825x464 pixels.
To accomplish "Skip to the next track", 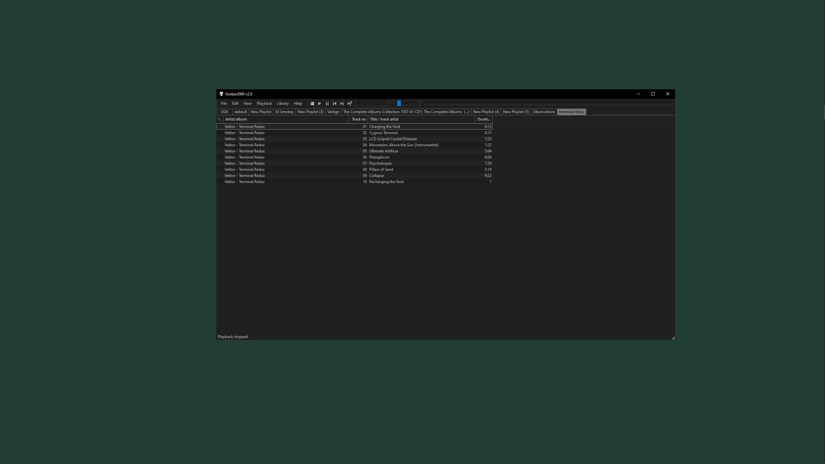I will [342, 103].
